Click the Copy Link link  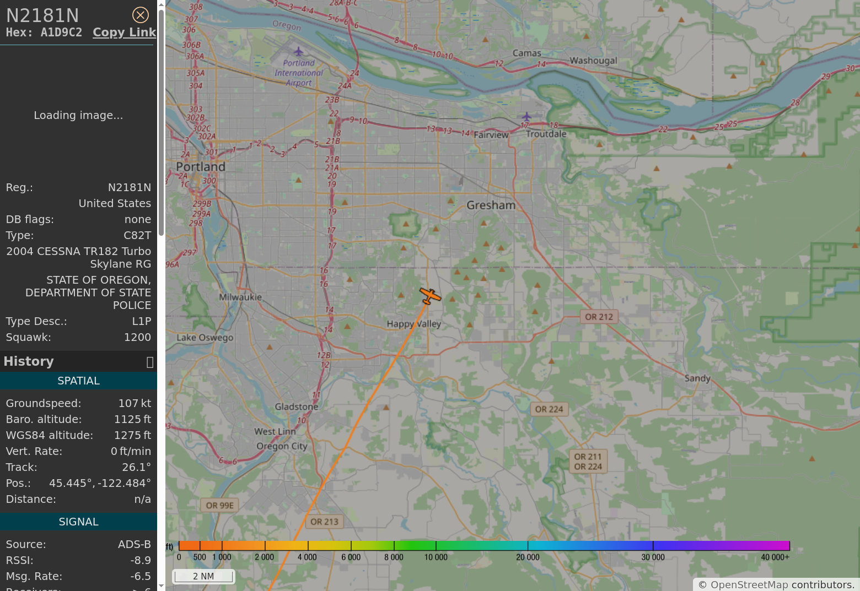point(124,32)
